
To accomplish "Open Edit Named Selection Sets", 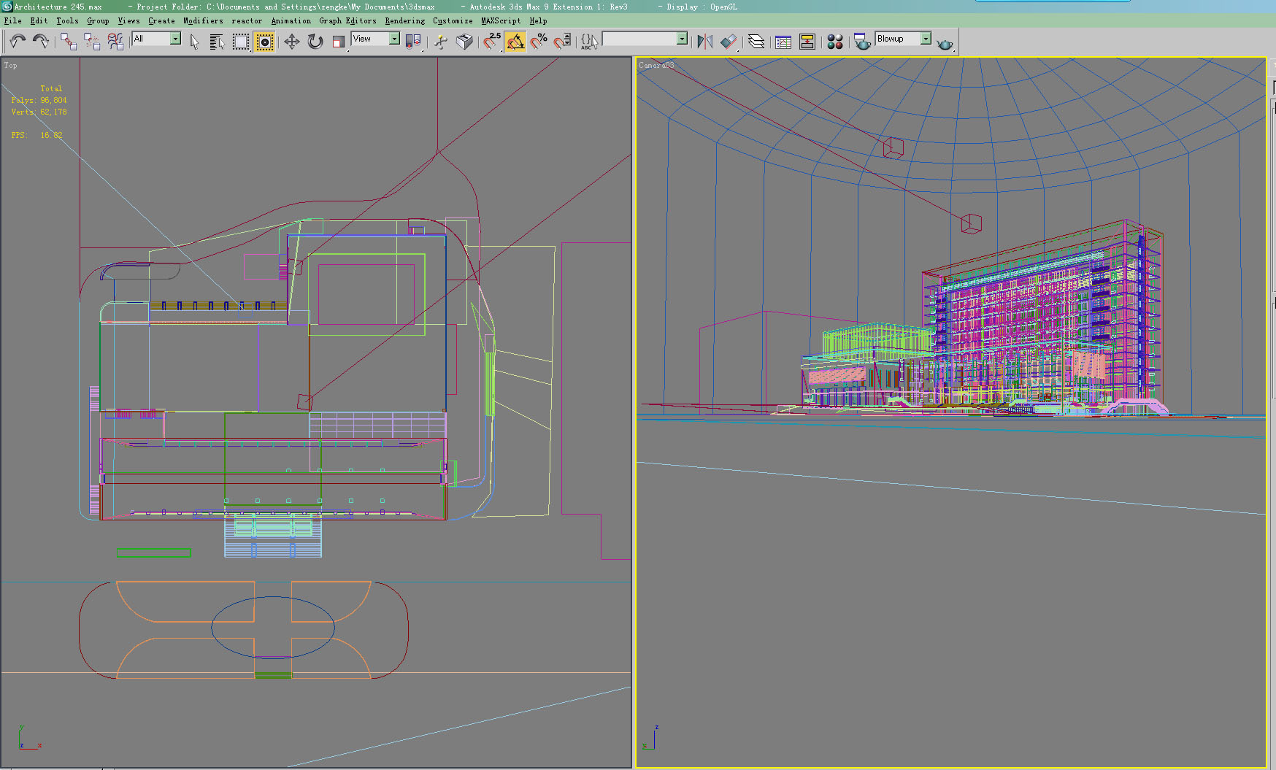I will point(589,42).
